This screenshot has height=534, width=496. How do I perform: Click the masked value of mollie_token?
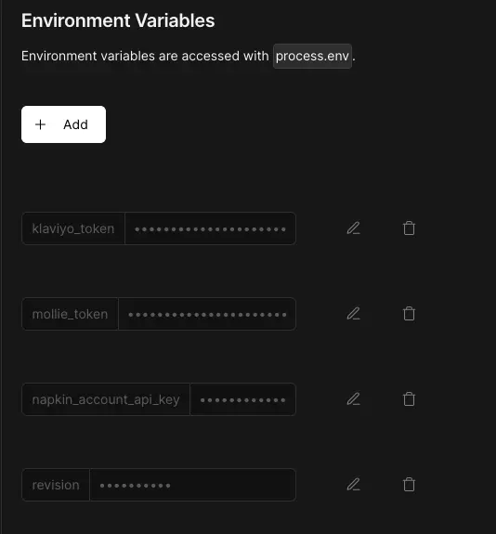(207, 314)
